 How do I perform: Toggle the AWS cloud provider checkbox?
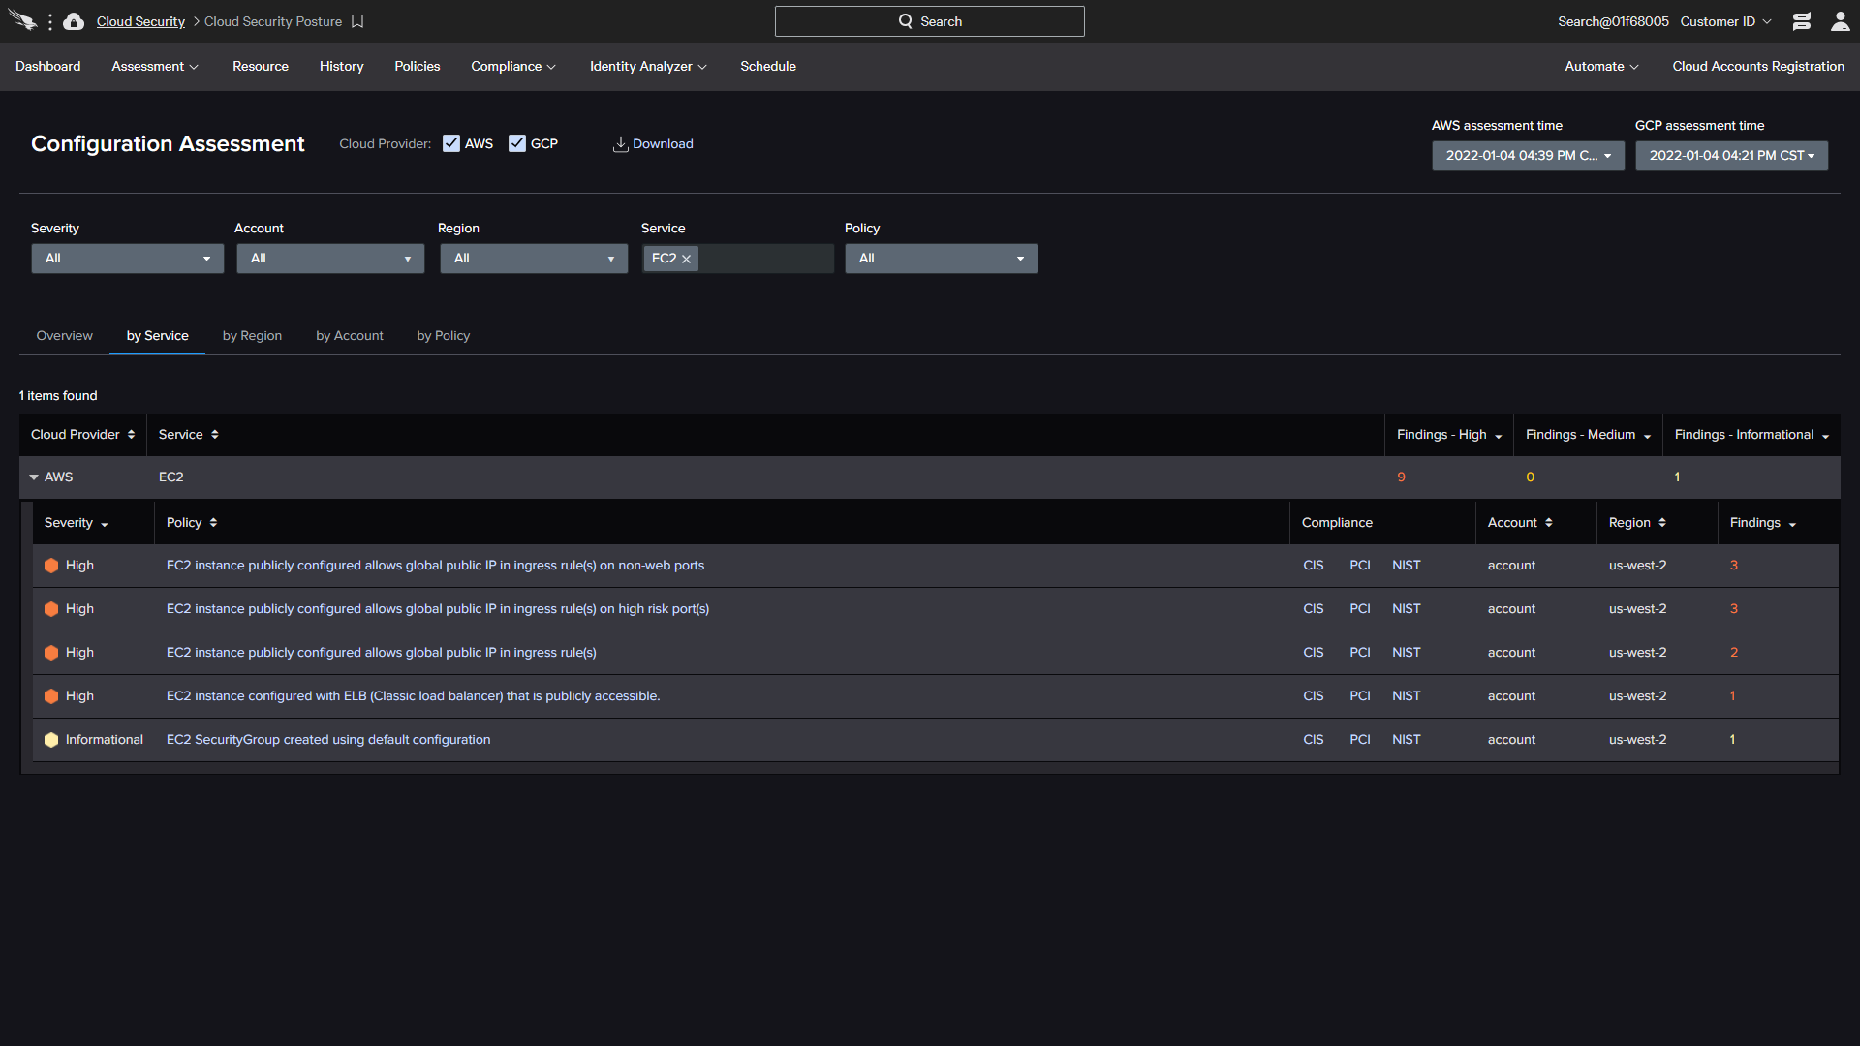(x=451, y=143)
